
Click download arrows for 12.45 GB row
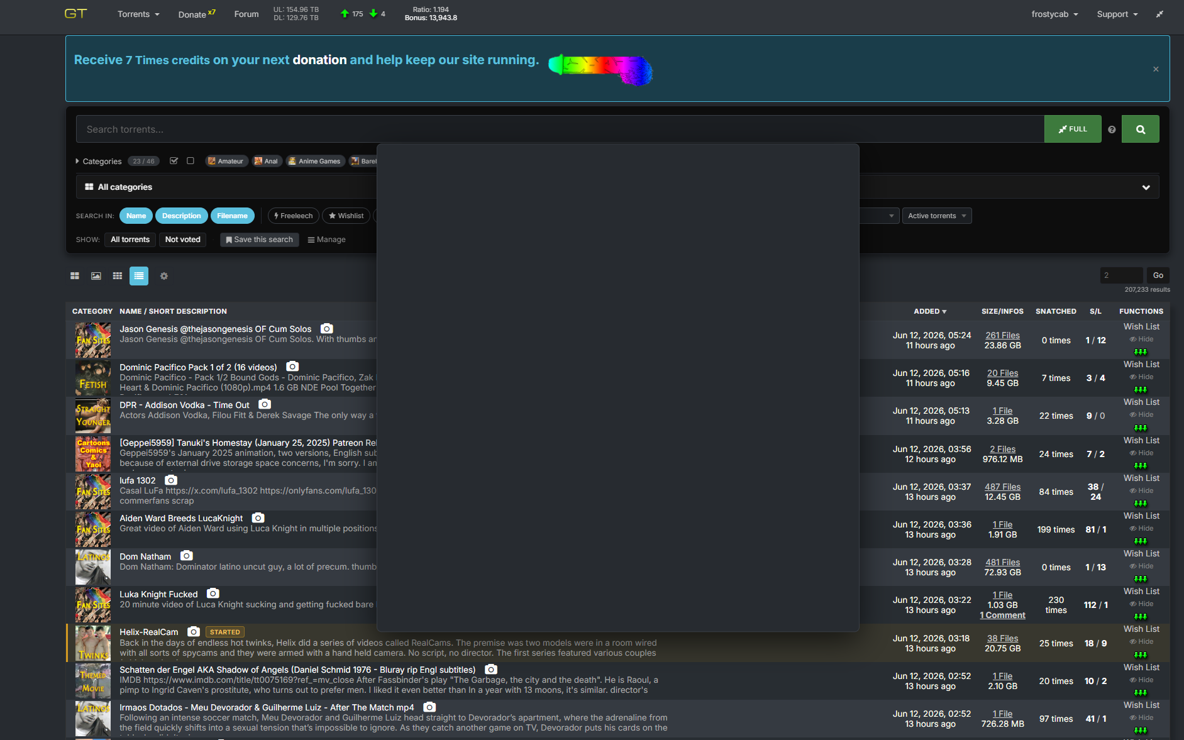(1141, 503)
